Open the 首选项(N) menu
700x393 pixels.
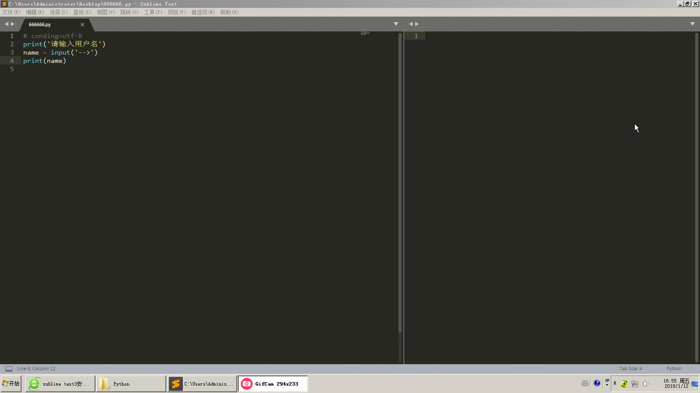pos(202,12)
